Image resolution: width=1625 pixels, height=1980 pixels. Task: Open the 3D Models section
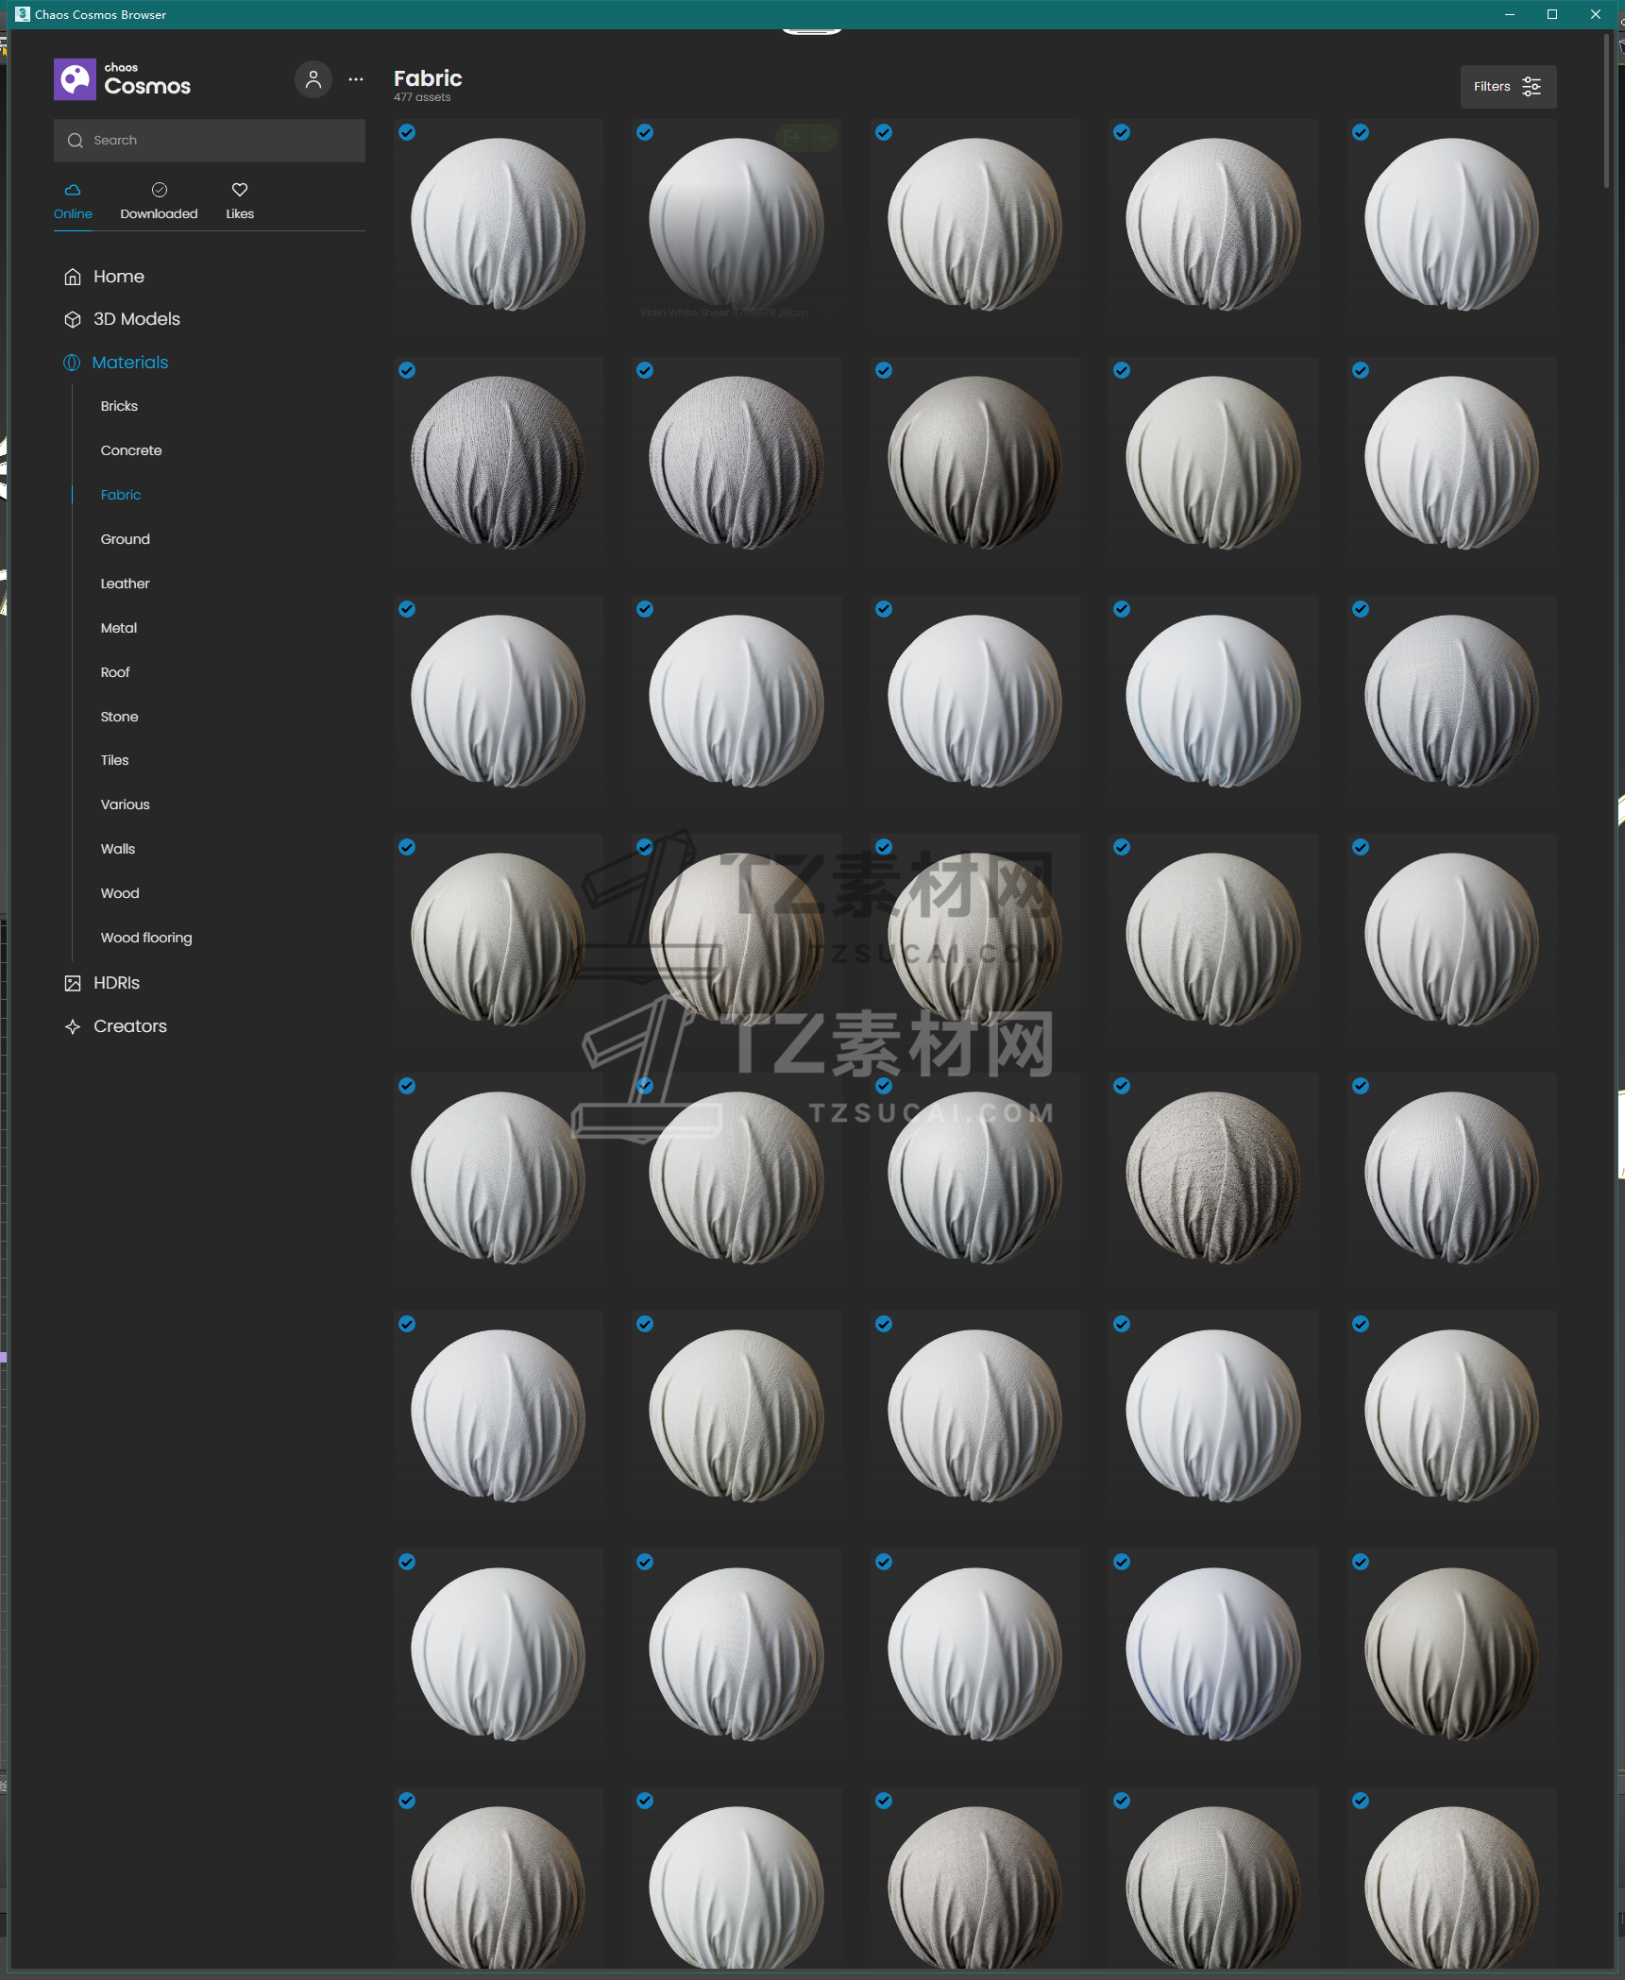(x=122, y=319)
